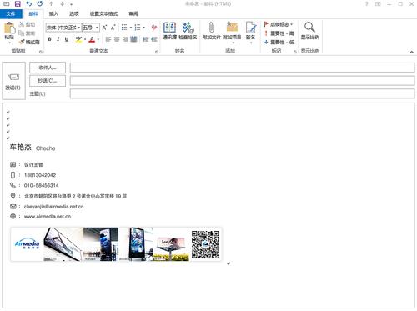
Task: Click into the 主题 (Subject) field
Action: point(242,93)
